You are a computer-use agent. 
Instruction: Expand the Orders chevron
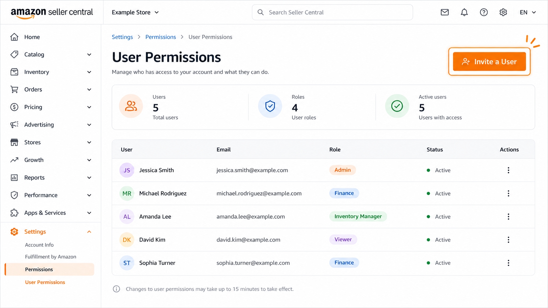tap(89, 90)
